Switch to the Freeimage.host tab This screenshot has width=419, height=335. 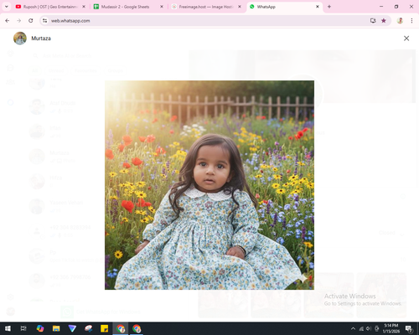pyautogui.click(x=206, y=7)
